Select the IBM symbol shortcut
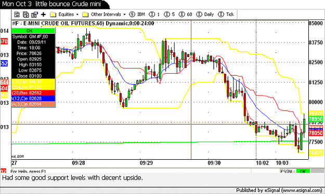The height and width of the screenshot is (194, 325). pyautogui.click(x=137, y=15)
